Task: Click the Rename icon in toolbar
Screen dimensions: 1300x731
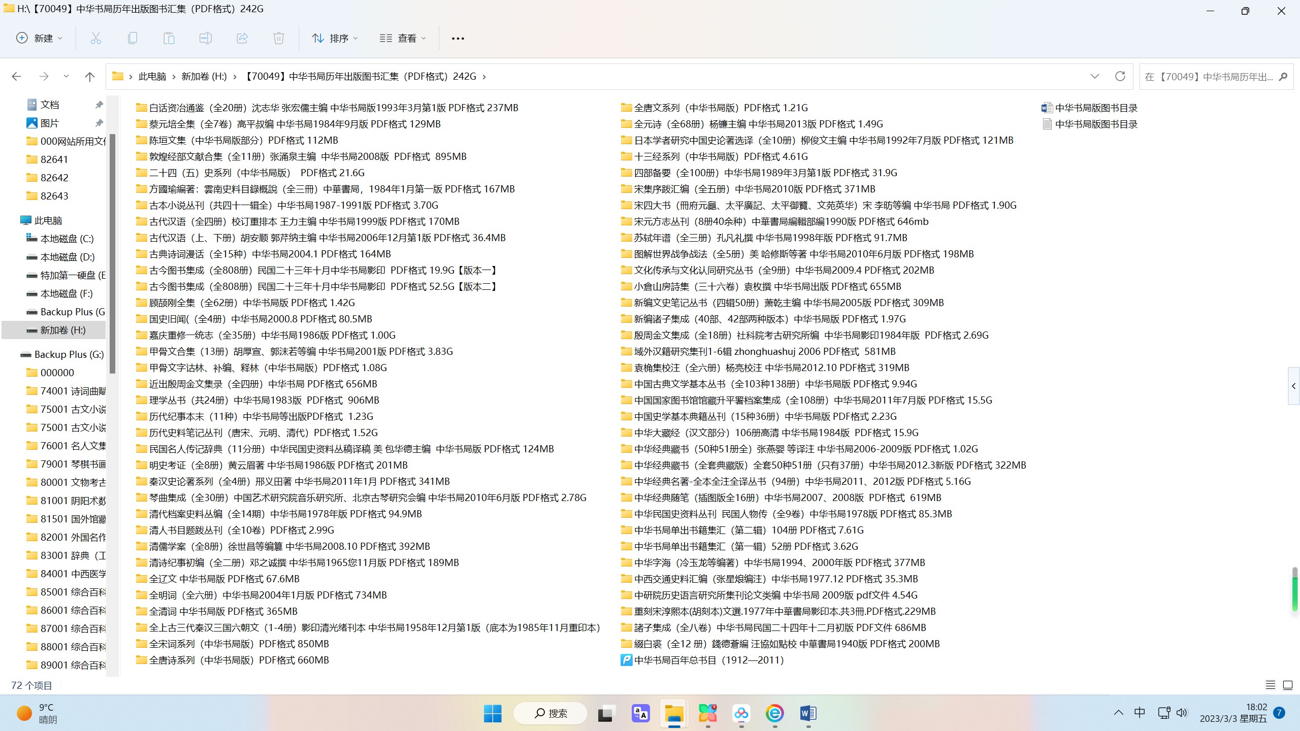Action: 205,38
